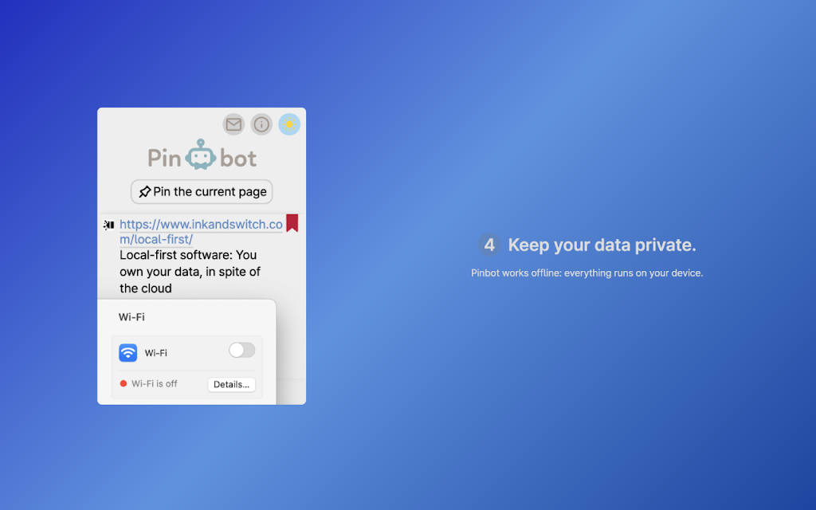816x510 pixels.
Task: Click the 'Pinbot works offline' description text
Action: pyautogui.click(x=587, y=273)
